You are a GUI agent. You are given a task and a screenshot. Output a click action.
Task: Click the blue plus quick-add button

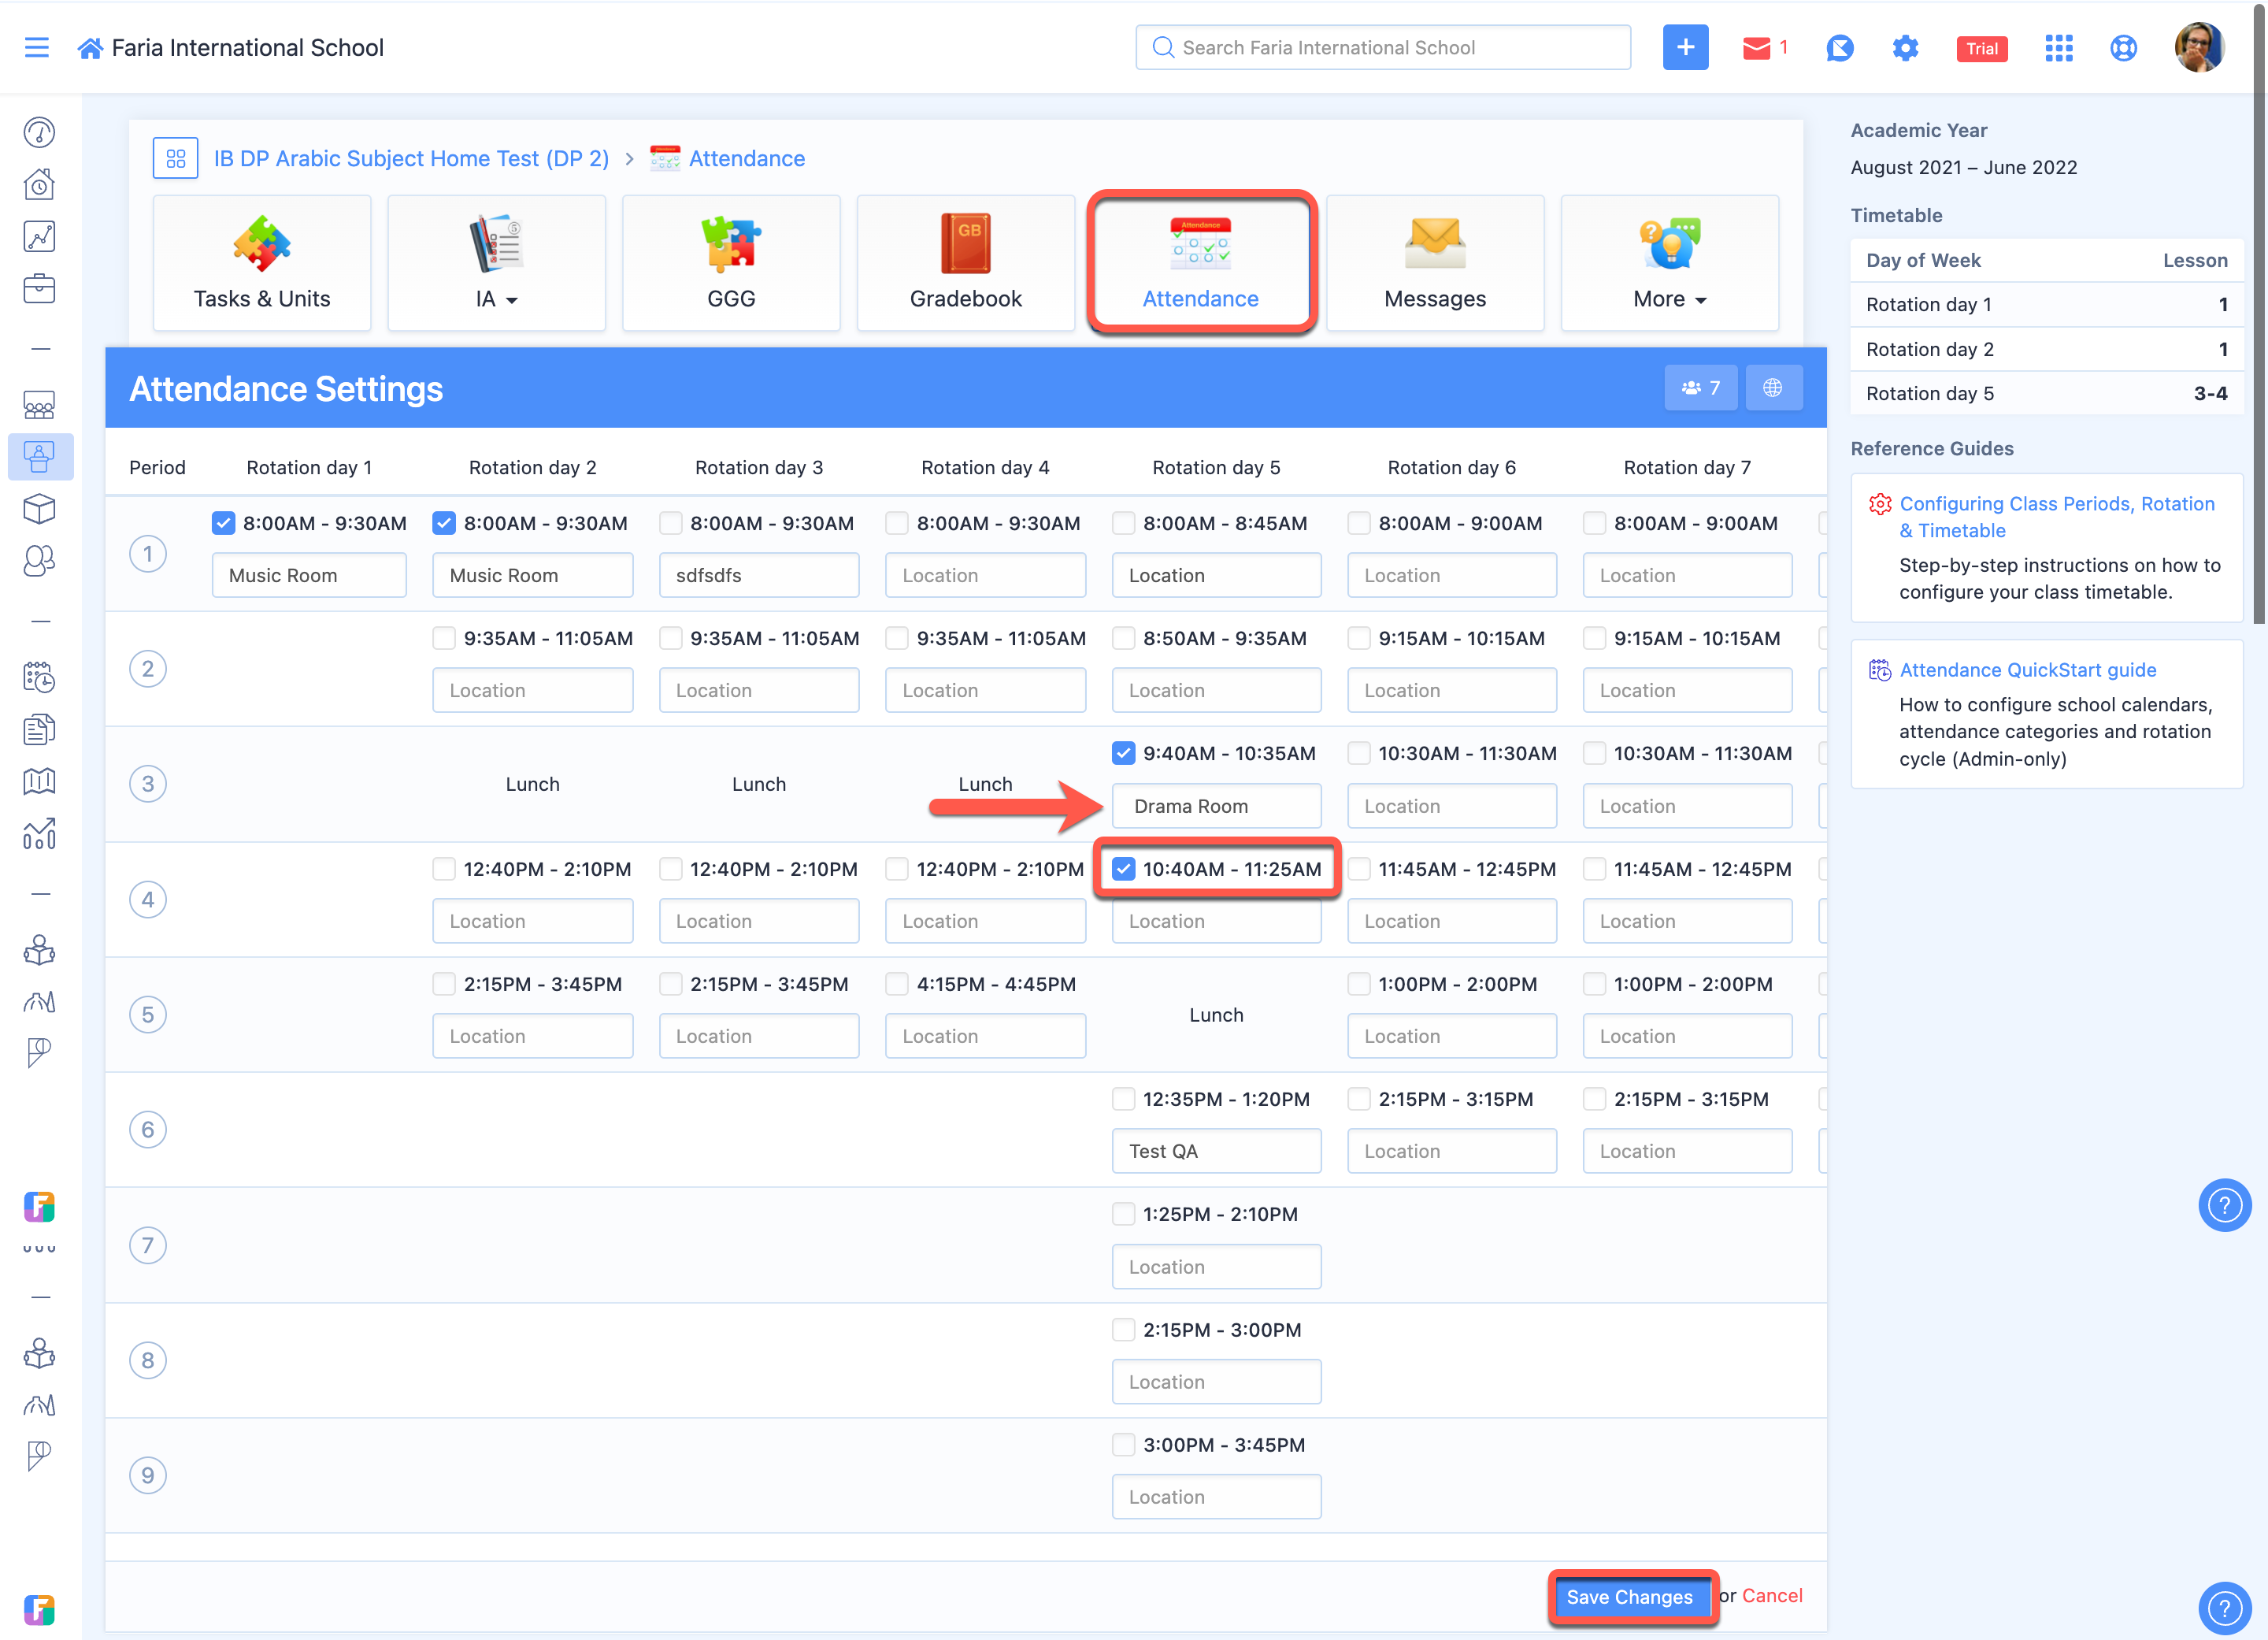coord(1685,47)
